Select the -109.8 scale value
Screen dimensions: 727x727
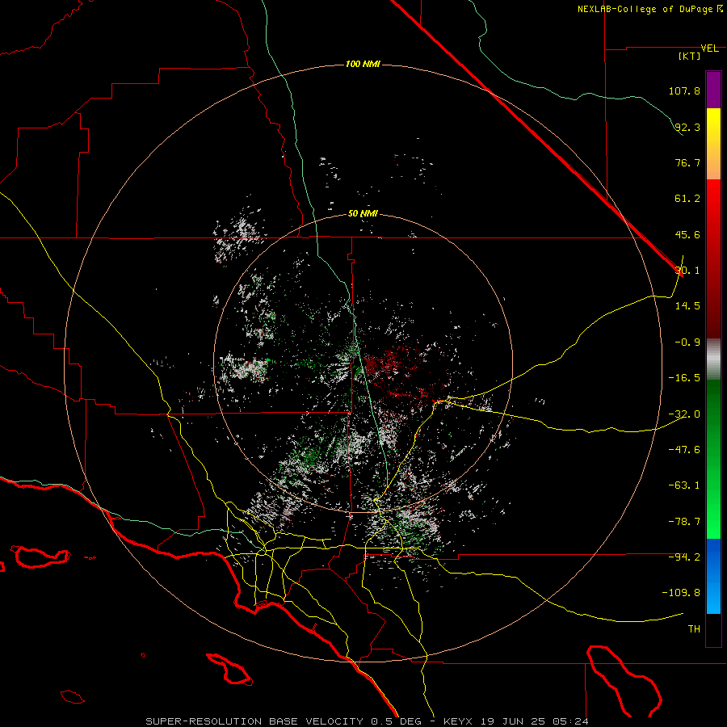(682, 593)
